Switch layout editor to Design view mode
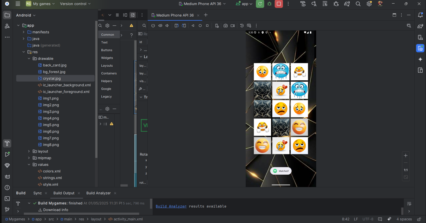The image size is (426, 223). [133, 15]
